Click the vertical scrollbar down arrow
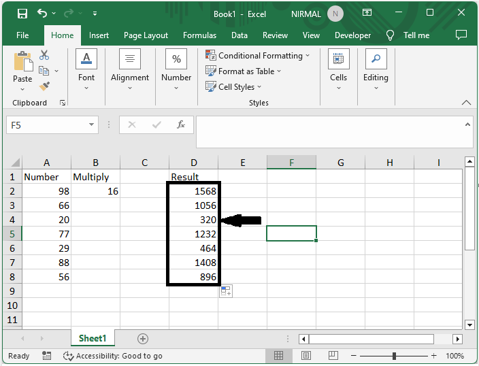 (469, 325)
